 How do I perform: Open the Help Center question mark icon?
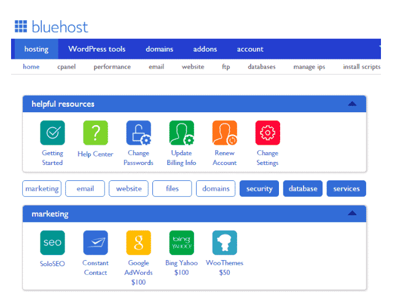point(96,132)
